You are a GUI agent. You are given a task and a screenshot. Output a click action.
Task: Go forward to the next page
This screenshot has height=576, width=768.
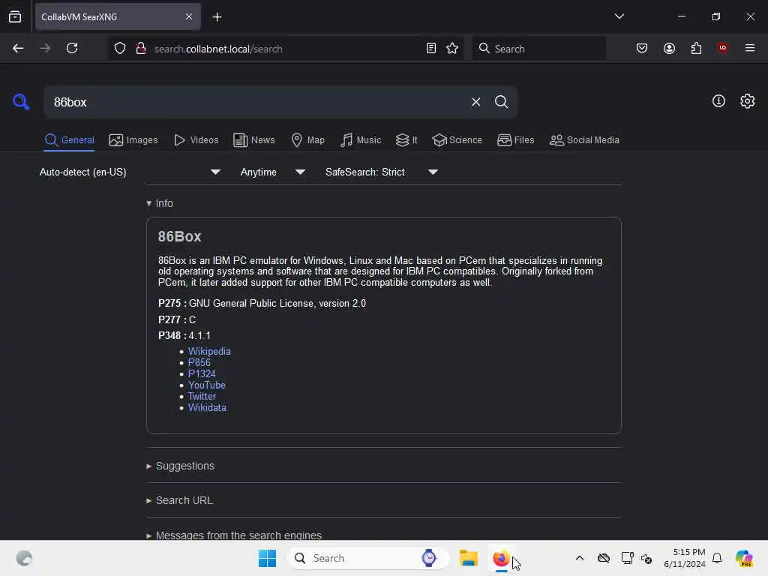coord(45,48)
